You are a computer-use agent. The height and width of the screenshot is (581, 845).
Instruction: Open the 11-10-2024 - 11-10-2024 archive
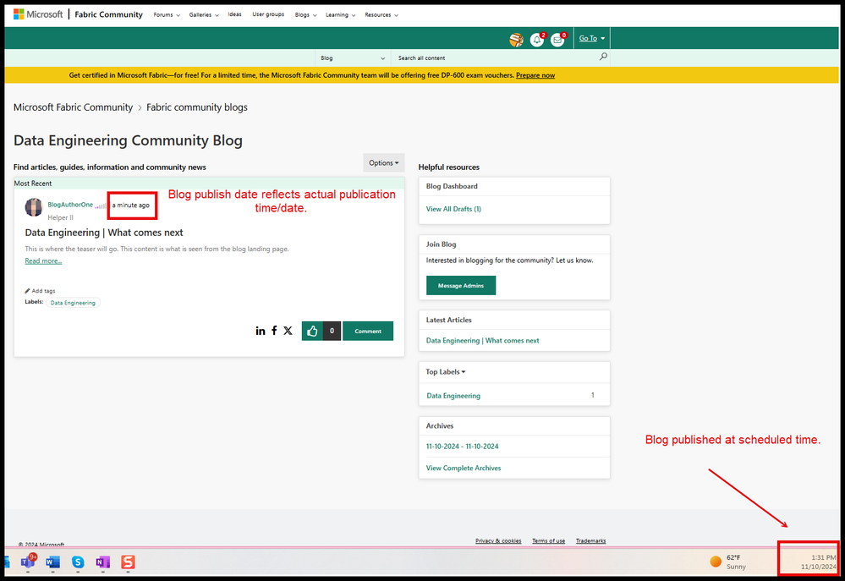click(x=463, y=447)
